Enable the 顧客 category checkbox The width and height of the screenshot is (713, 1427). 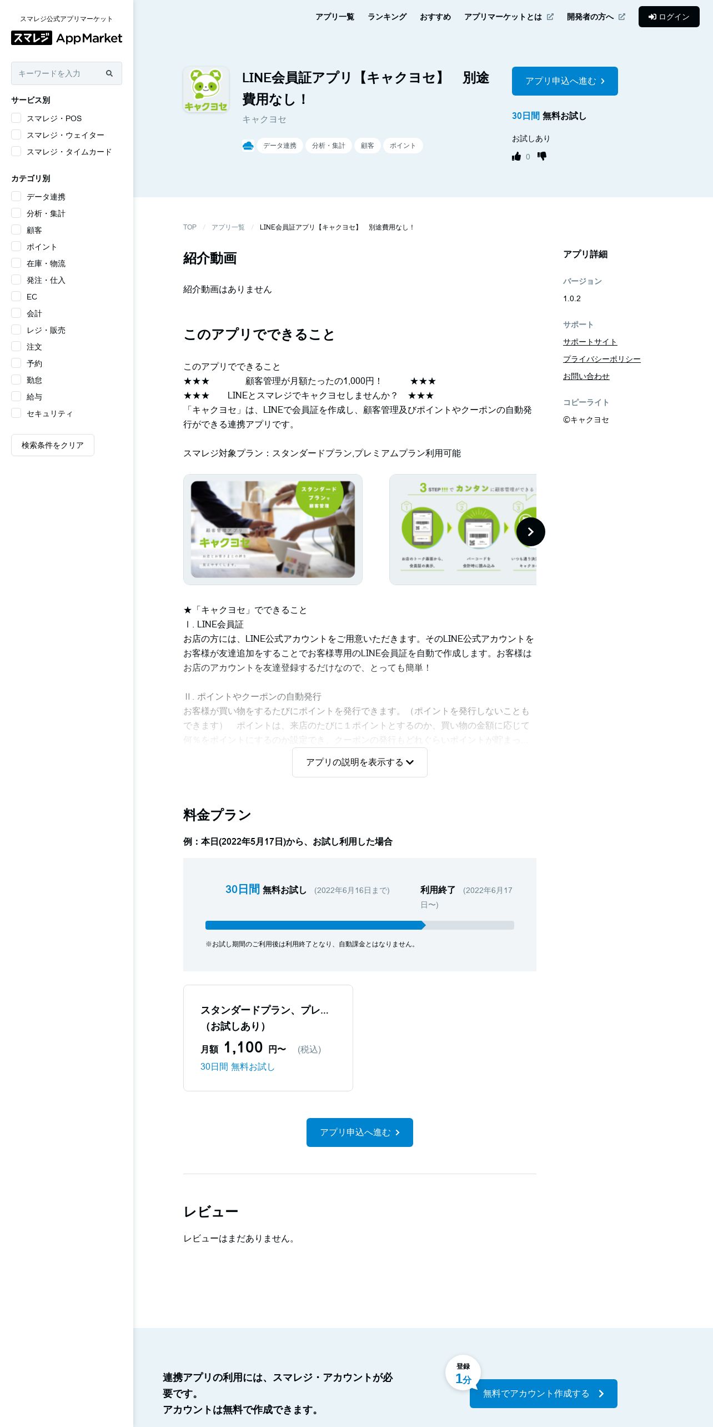click(16, 229)
